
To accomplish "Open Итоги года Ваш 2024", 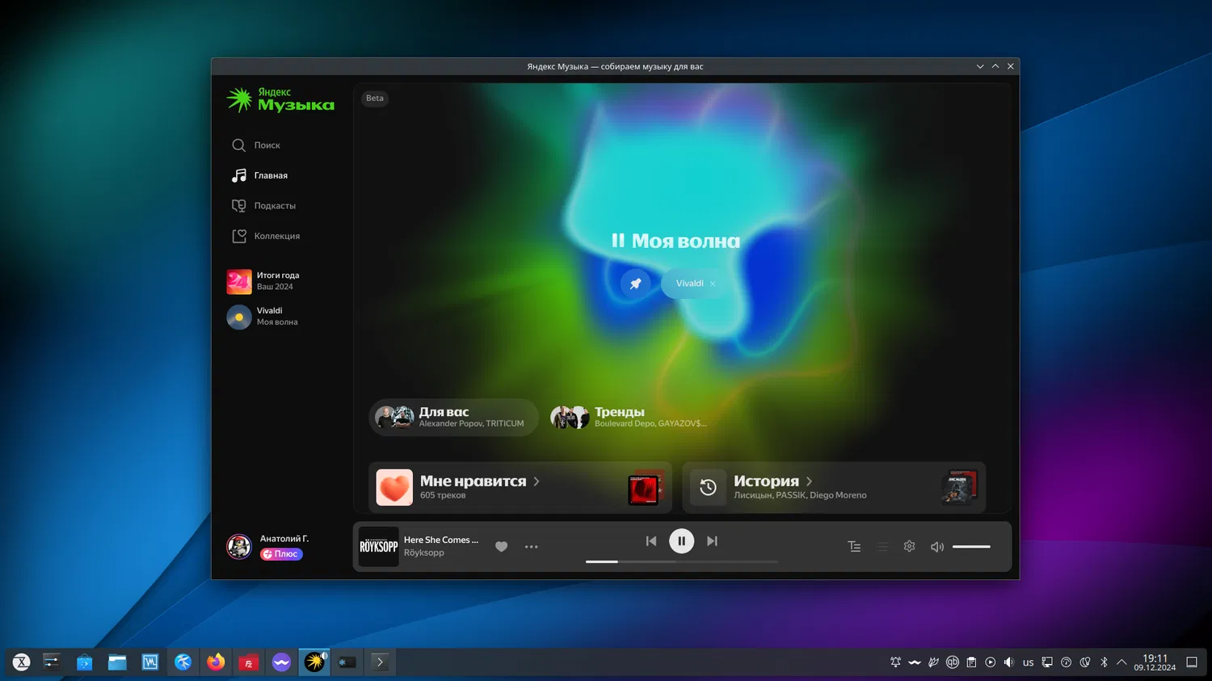I will (279, 280).
